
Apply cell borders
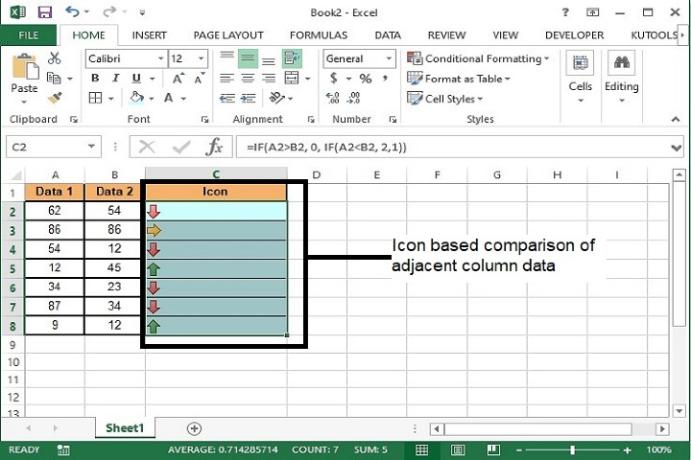click(95, 98)
